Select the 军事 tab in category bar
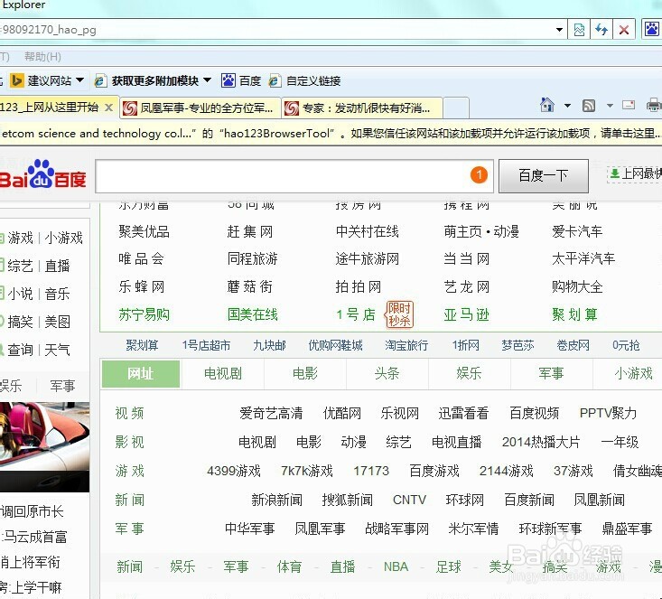The height and width of the screenshot is (599, 662). pos(552,374)
